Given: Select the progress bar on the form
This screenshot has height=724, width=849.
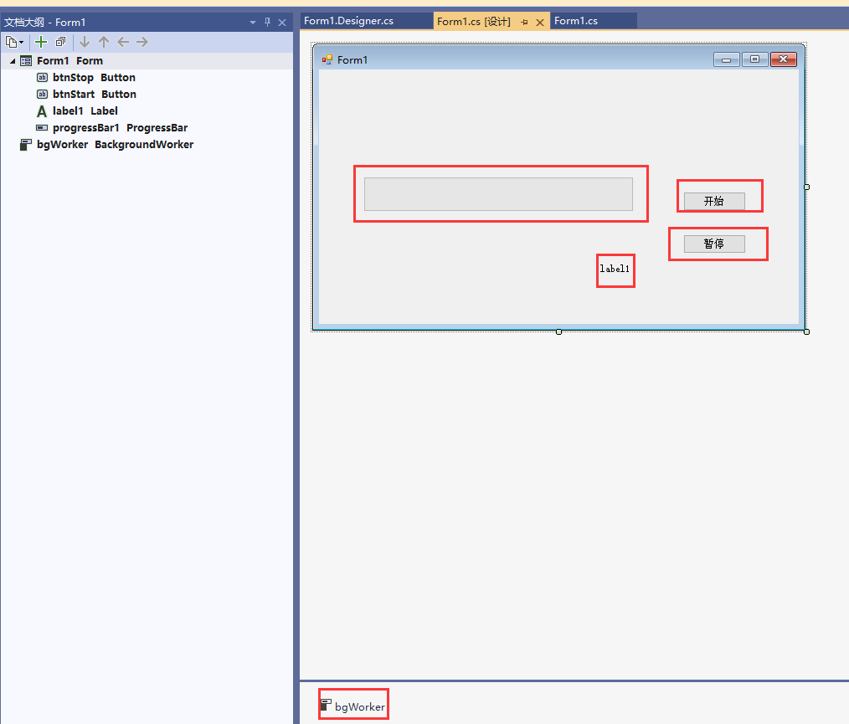Looking at the screenshot, I should 498,194.
